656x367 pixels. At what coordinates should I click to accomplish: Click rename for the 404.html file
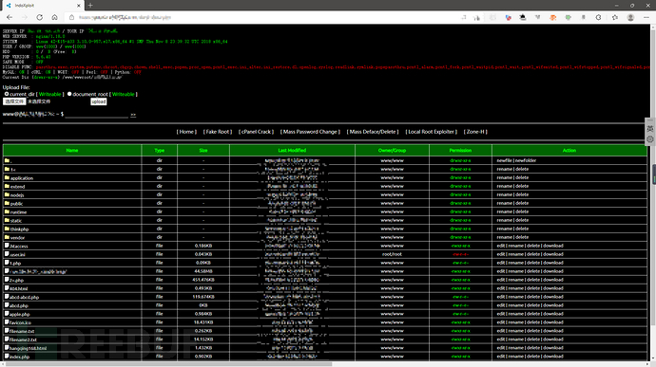[516, 288]
